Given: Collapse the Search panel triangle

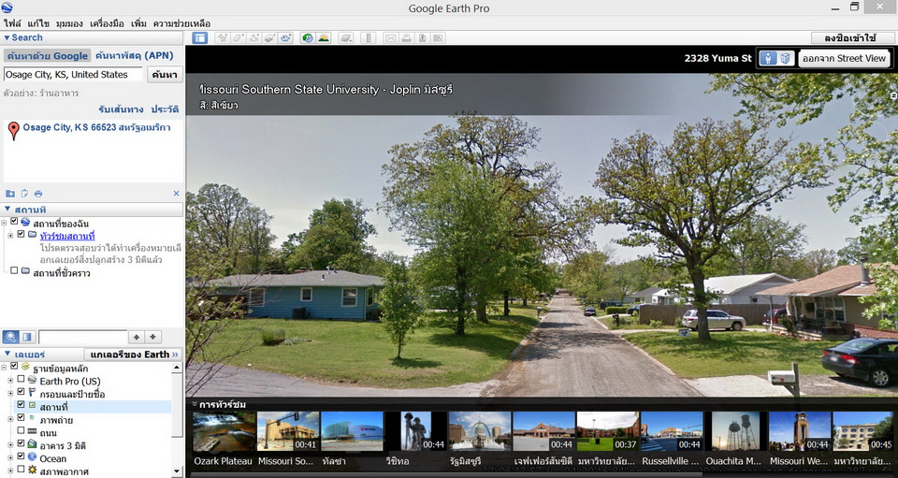Looking at the screenshot, I should click(7, 37).
